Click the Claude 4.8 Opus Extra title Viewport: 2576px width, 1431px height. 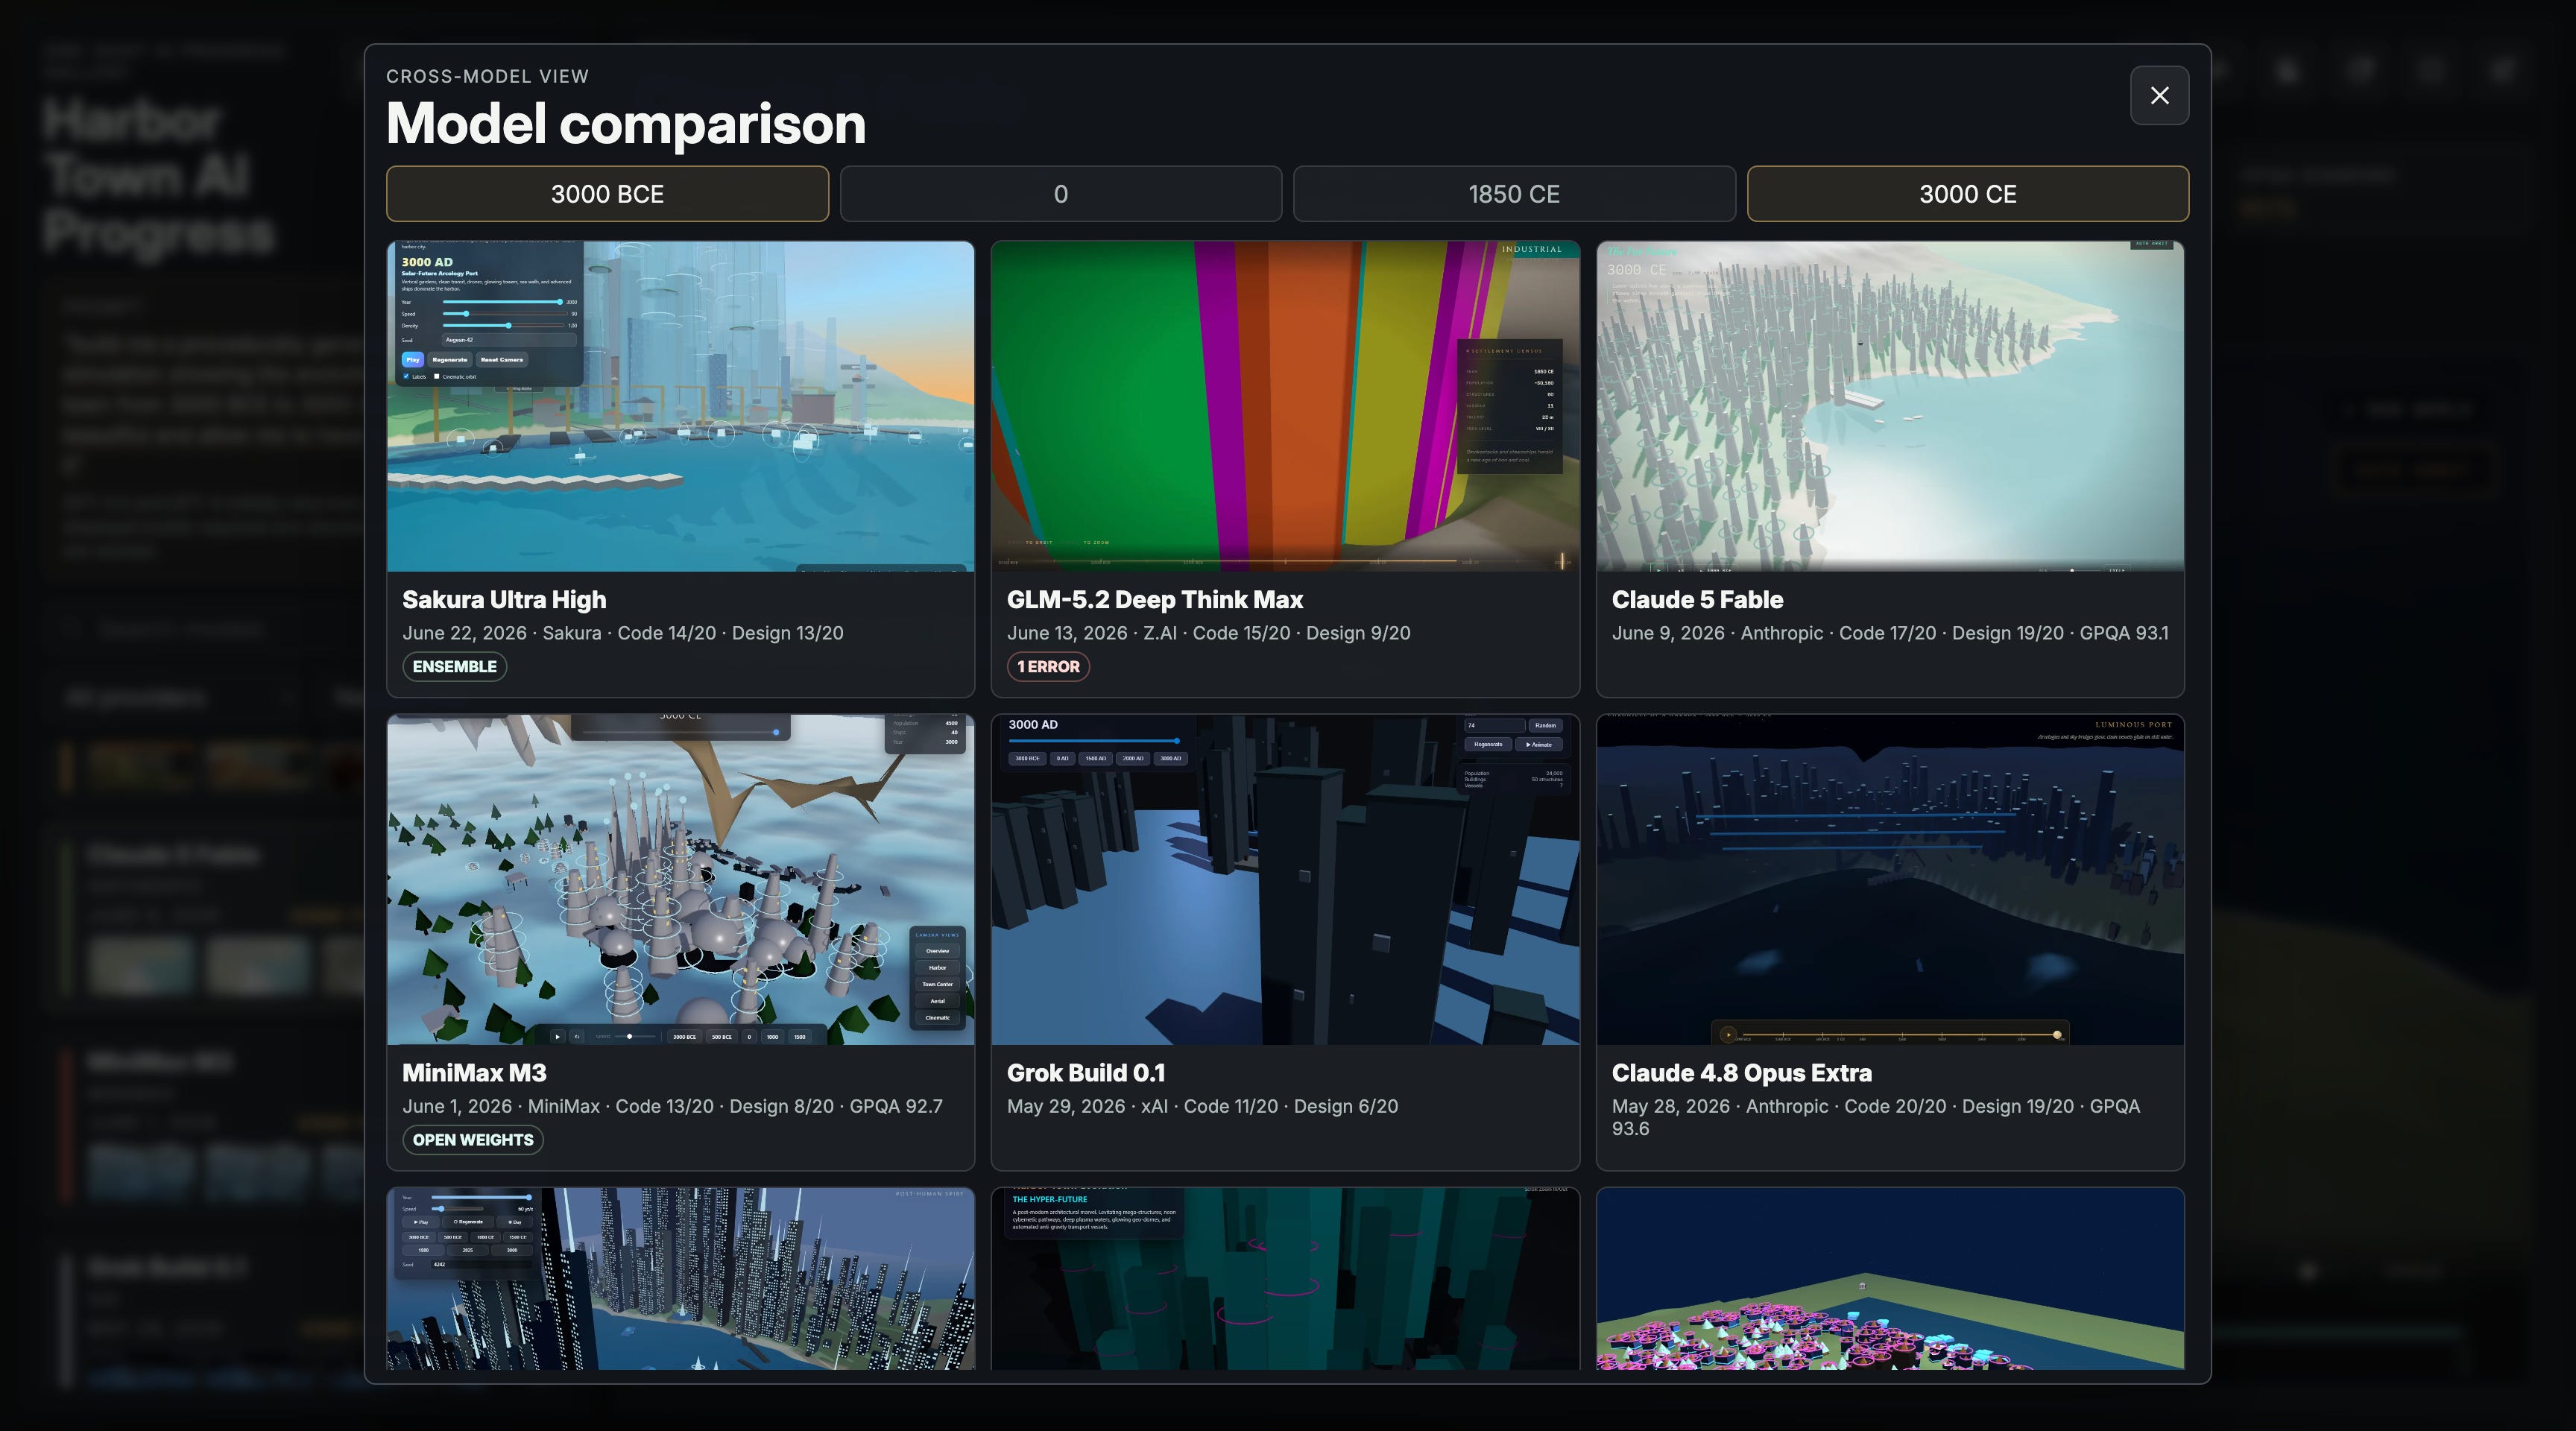[x=1741, y=1072]
